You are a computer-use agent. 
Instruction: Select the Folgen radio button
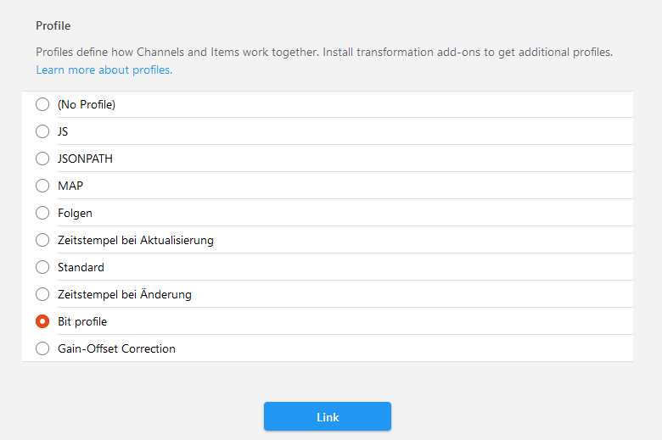pos(42,213)
